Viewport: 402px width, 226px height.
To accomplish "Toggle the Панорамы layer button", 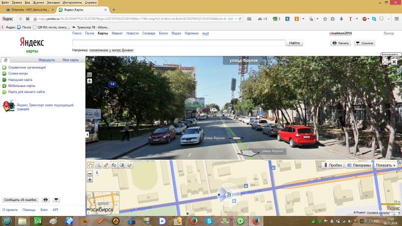I will [x=359, y=165].
